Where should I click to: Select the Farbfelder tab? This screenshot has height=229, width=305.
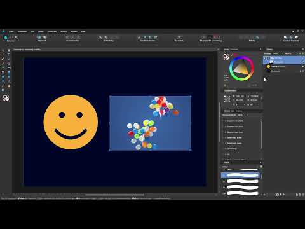click(x=234, y=49)
